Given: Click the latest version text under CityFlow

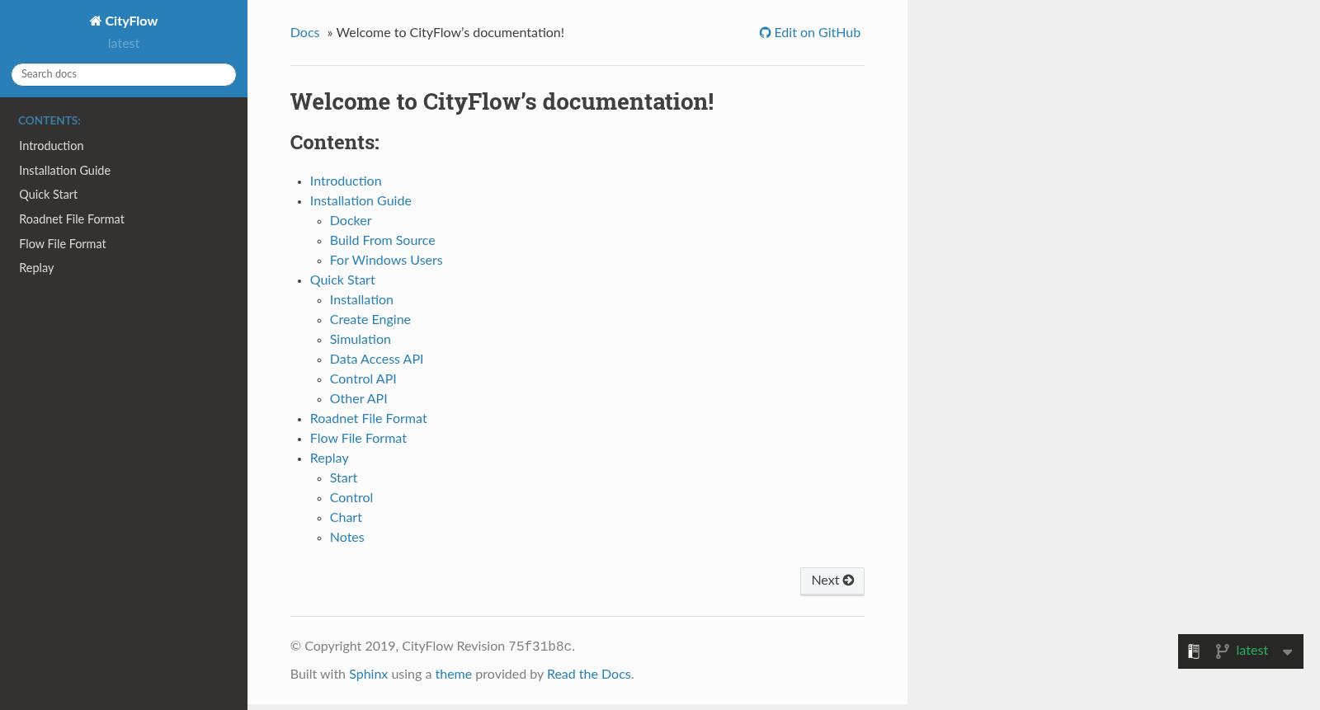Looking at the screenshot, I should point(124,44).
